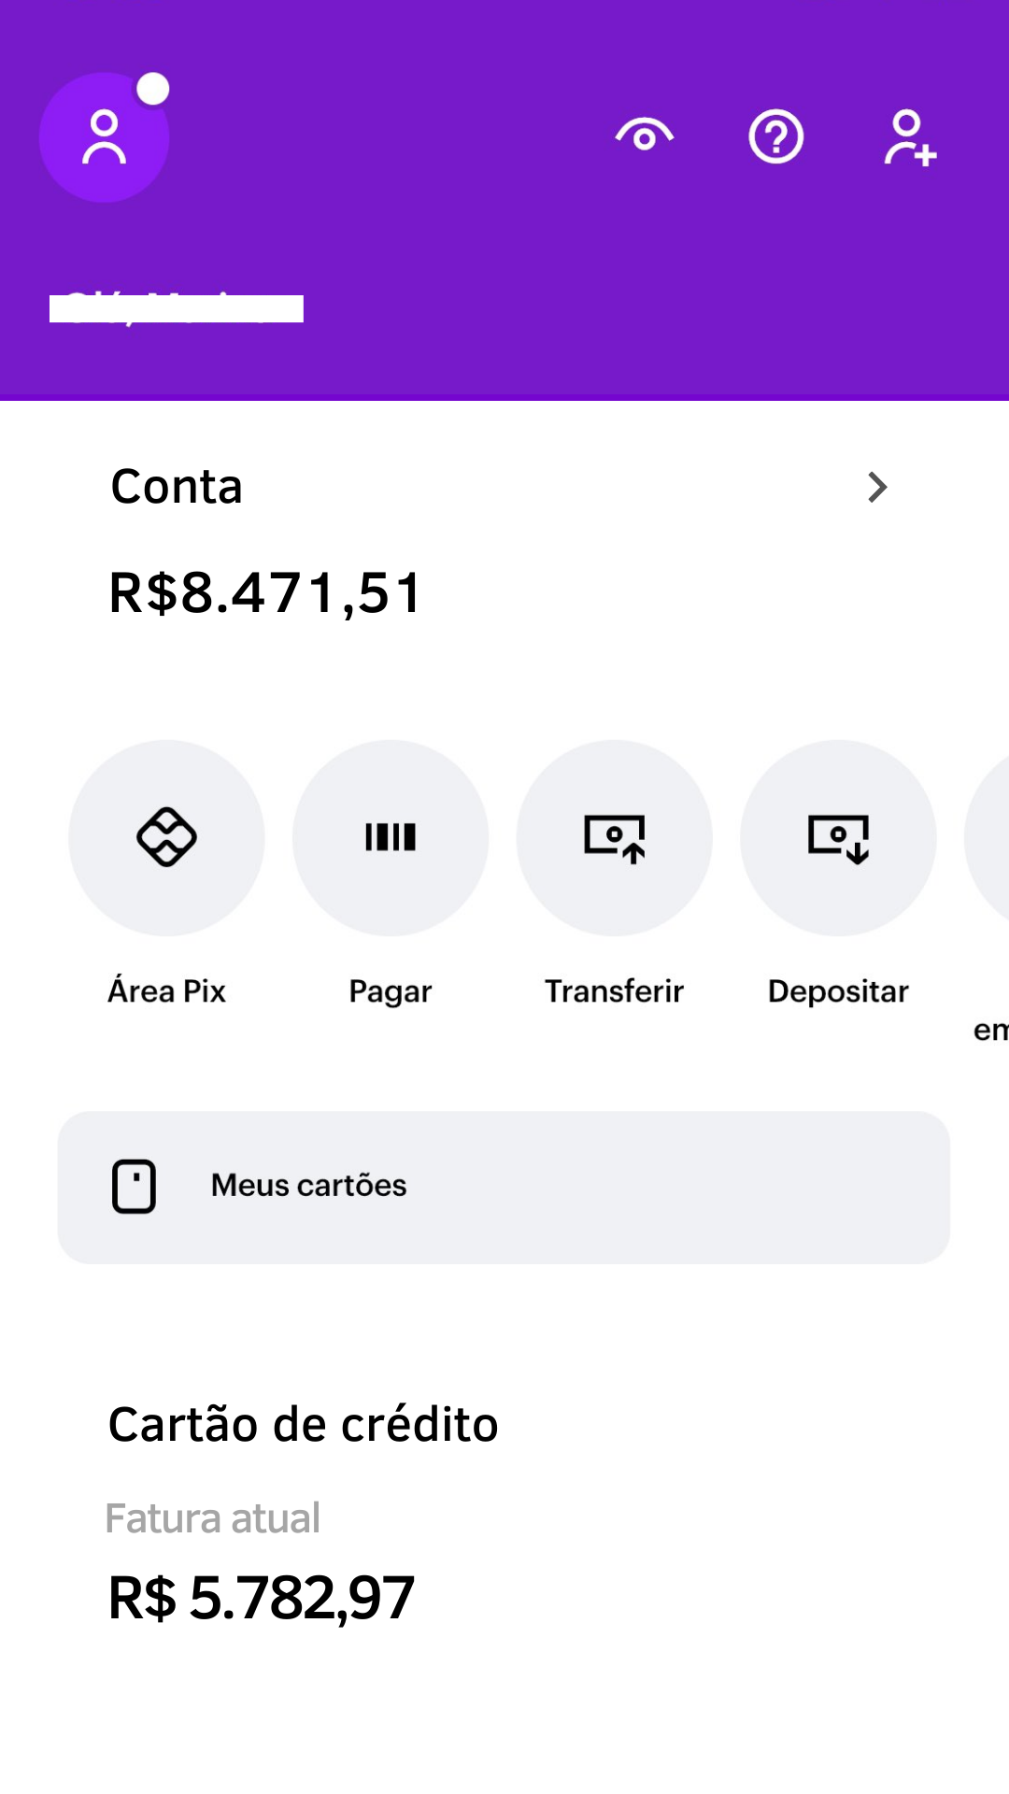Open the Cartão de crédito section
This screenshot has height=1794, width=1009.
pyautogui.click(x=303, y=1424)
